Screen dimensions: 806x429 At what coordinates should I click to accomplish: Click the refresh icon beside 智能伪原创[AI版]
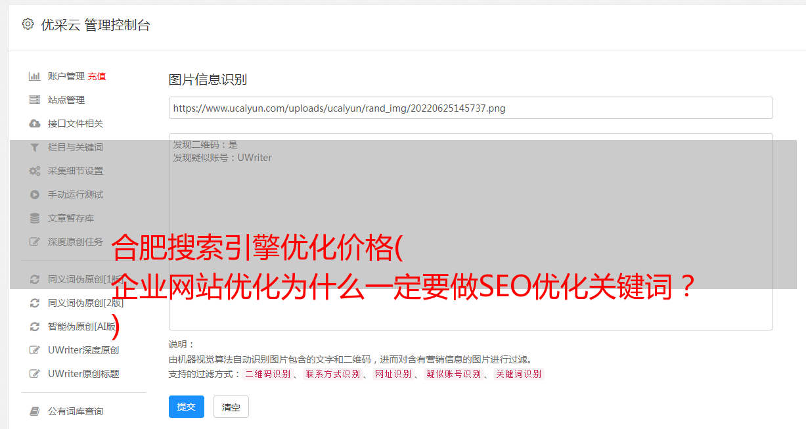click(x=35, y=327)
